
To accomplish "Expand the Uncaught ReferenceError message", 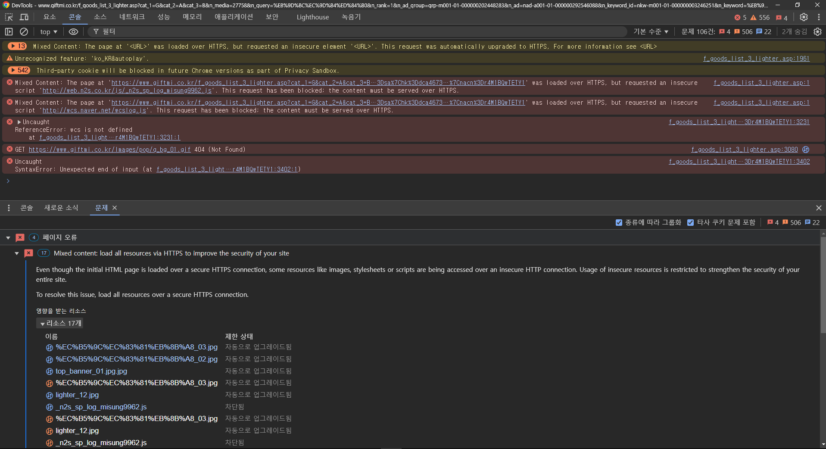I will [19, 122].
